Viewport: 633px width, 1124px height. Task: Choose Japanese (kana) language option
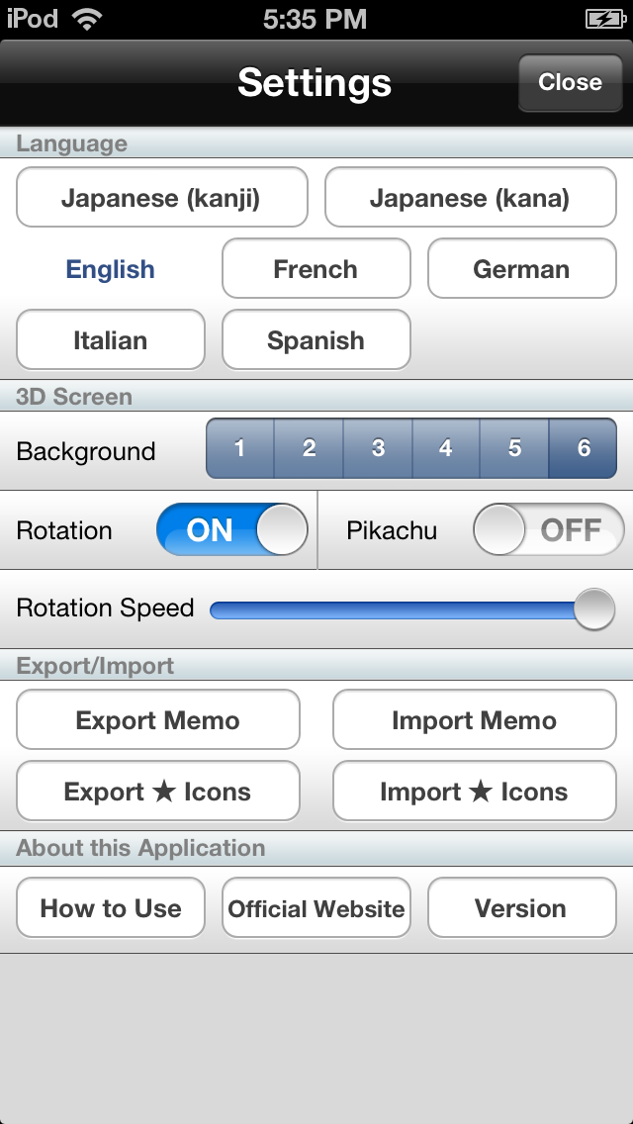(x=470, y=198)
